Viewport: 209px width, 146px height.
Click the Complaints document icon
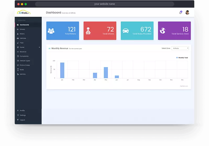click(x=18, y=56)
